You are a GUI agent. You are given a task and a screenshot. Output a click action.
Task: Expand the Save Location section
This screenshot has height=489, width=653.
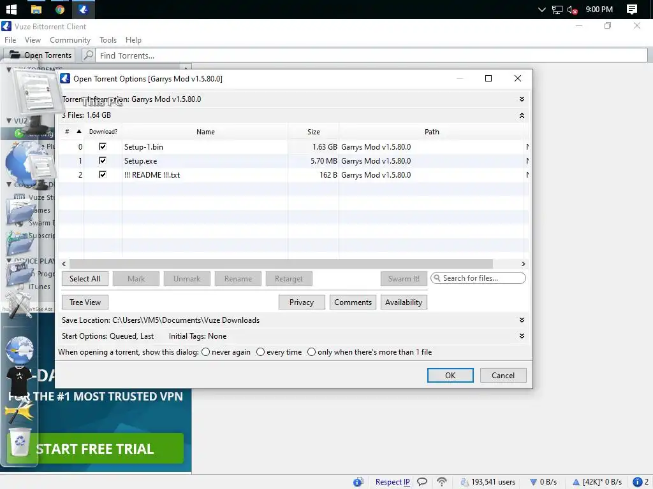coord(522,320)
